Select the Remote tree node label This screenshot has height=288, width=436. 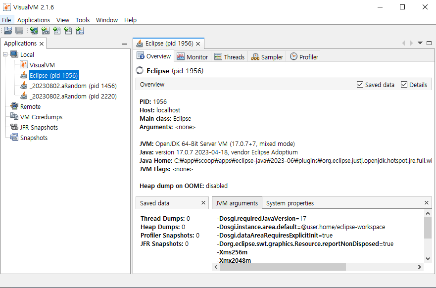tap(30, 106)
